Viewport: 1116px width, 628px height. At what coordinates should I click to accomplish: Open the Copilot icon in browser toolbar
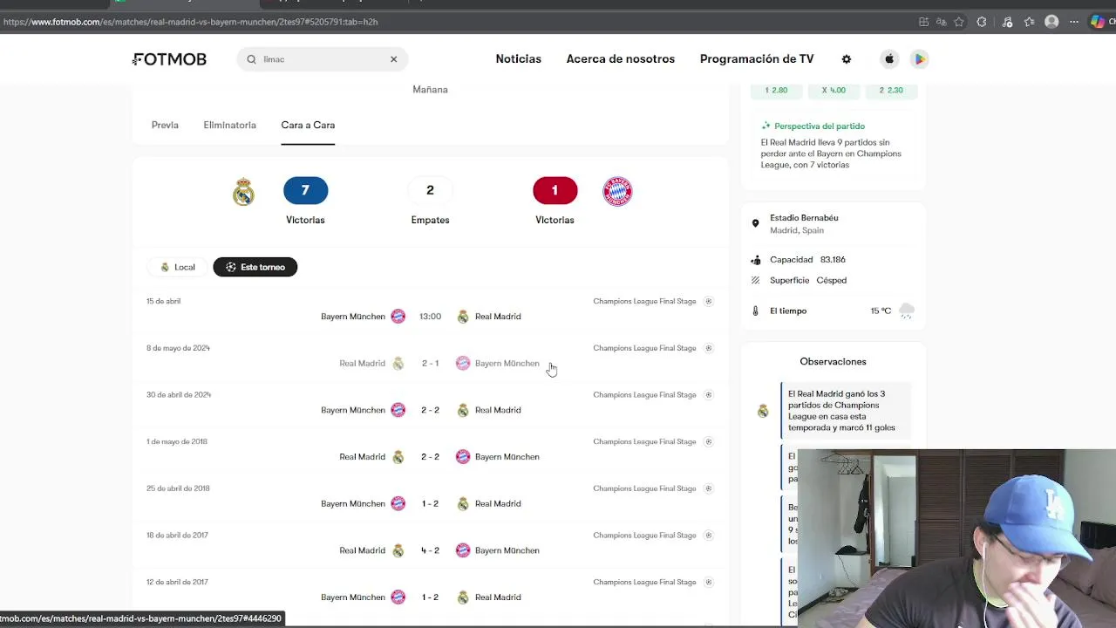pos(1098,22)
